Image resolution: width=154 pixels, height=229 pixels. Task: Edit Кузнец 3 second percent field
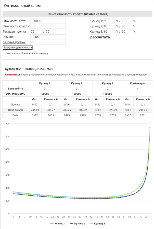(x=127, y=32)
